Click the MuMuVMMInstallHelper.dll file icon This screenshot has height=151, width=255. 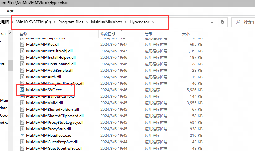tap(22, 57)
